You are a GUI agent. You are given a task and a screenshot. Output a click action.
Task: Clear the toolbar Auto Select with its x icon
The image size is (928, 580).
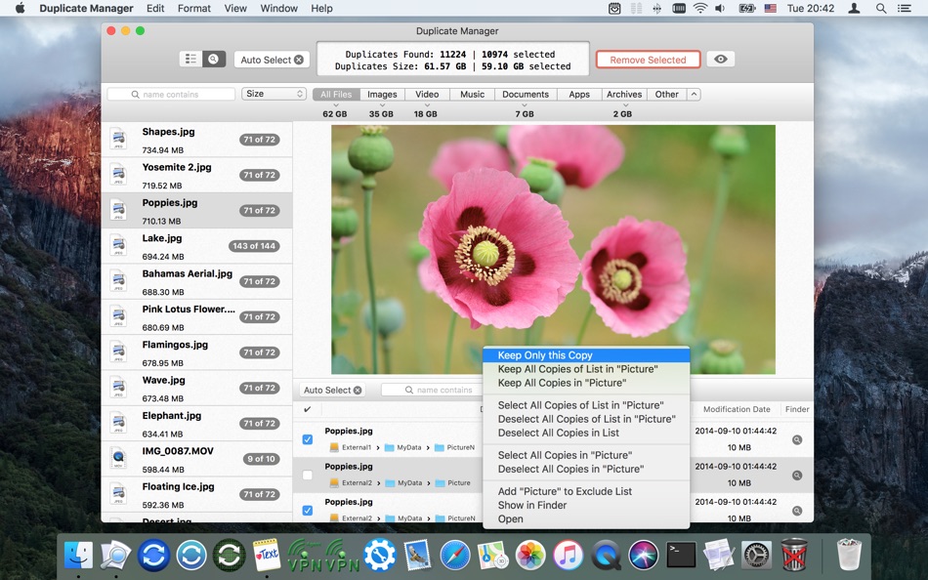click(299, 60)
